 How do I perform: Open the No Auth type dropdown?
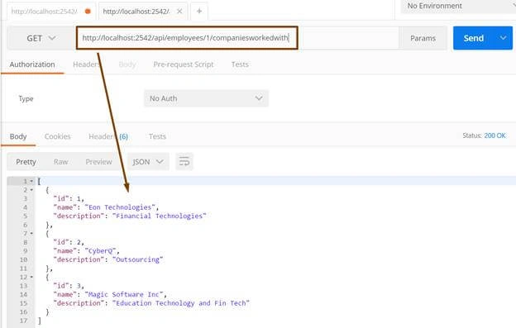coord(206,98)
